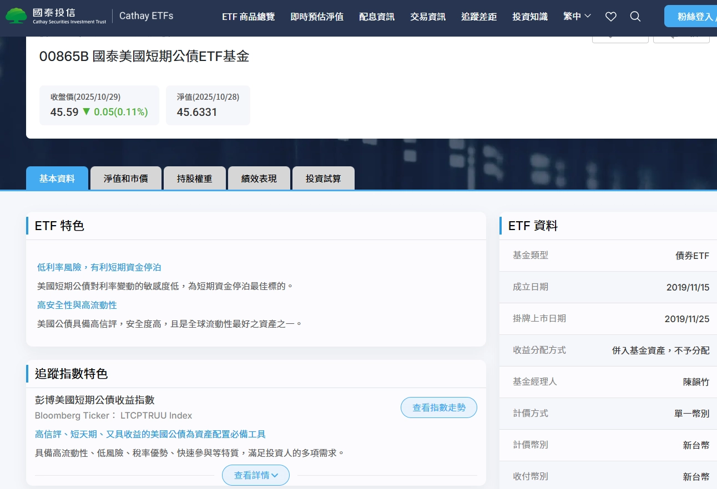Viewport: 717px width, 489px height.
Task: Expand the 繁中 language dropdown
Action: coord(577,17)
